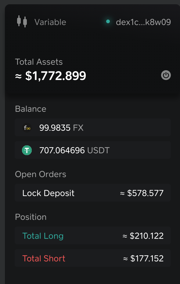180x284 pixels.
Task: Open the Lock Deposit row
Action: (x=93, y=193)
